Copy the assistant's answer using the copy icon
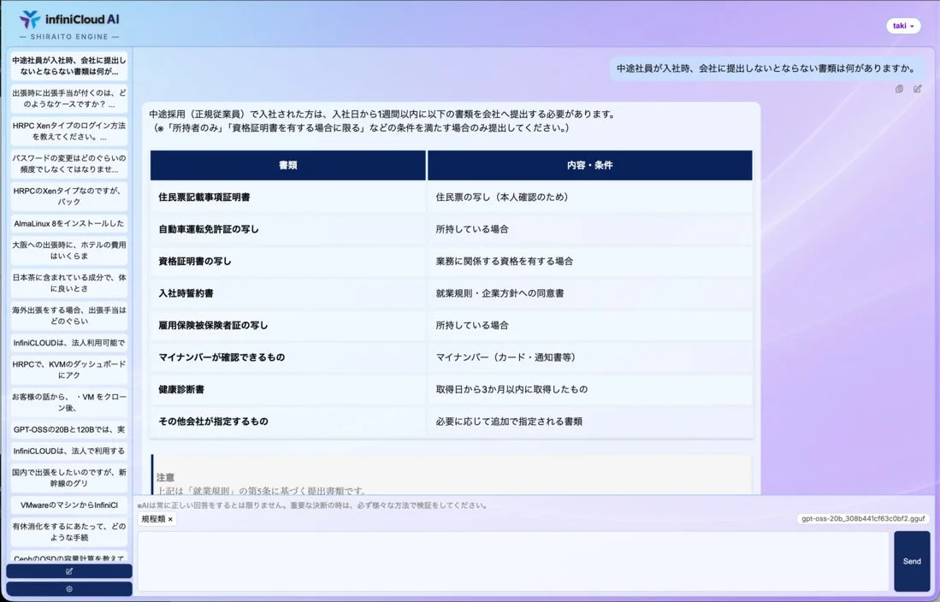 pyautogui.click(x=899, y=89)
